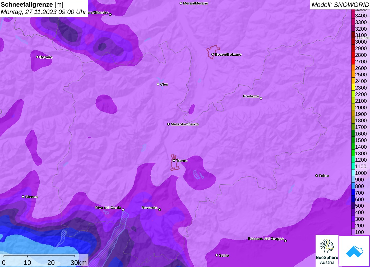Click the Predazzo text label
Image resolution: width=370 pixels, height=267 pixels.
[x=251, y=96]
